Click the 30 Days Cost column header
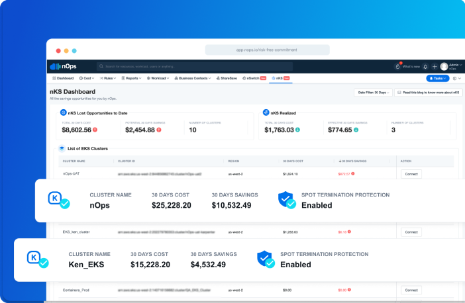The height and width of the screenshot is (303, 465). (x=293, y=161)
